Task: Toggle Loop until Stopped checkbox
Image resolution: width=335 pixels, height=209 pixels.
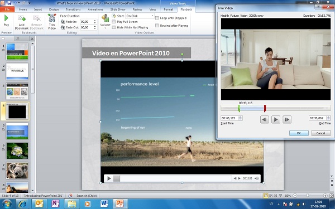Action: (157, 18)
